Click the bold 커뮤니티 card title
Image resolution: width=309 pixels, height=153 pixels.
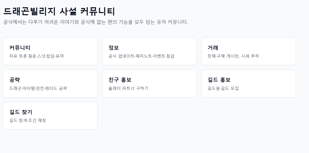(x=20, y=48)
